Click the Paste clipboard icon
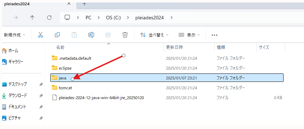Screen dimensions: 304x129 pos(74,35)
